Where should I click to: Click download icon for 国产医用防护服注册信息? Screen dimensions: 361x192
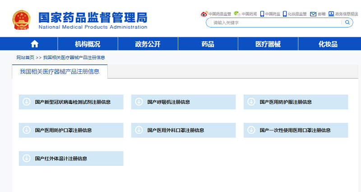pos(251,101)
